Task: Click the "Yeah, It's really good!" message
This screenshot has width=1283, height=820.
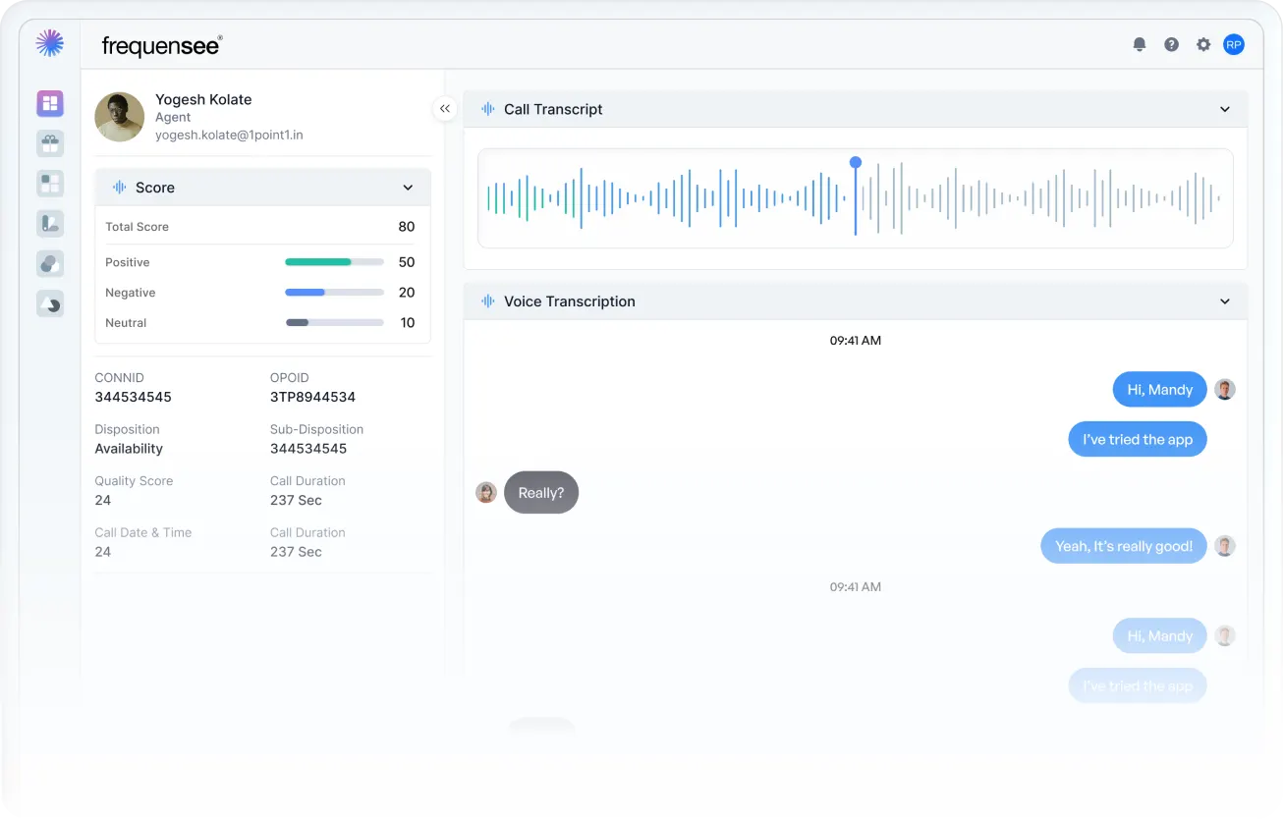Action: point(1124,546)
